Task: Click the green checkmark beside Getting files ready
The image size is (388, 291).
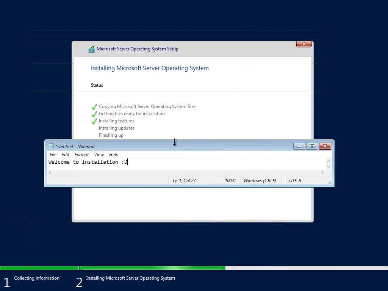Action: click(94, 114)
